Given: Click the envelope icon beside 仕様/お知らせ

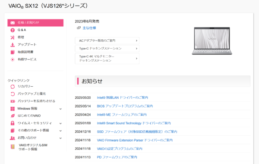Looking at the screenshot, I should coord(13,23).
